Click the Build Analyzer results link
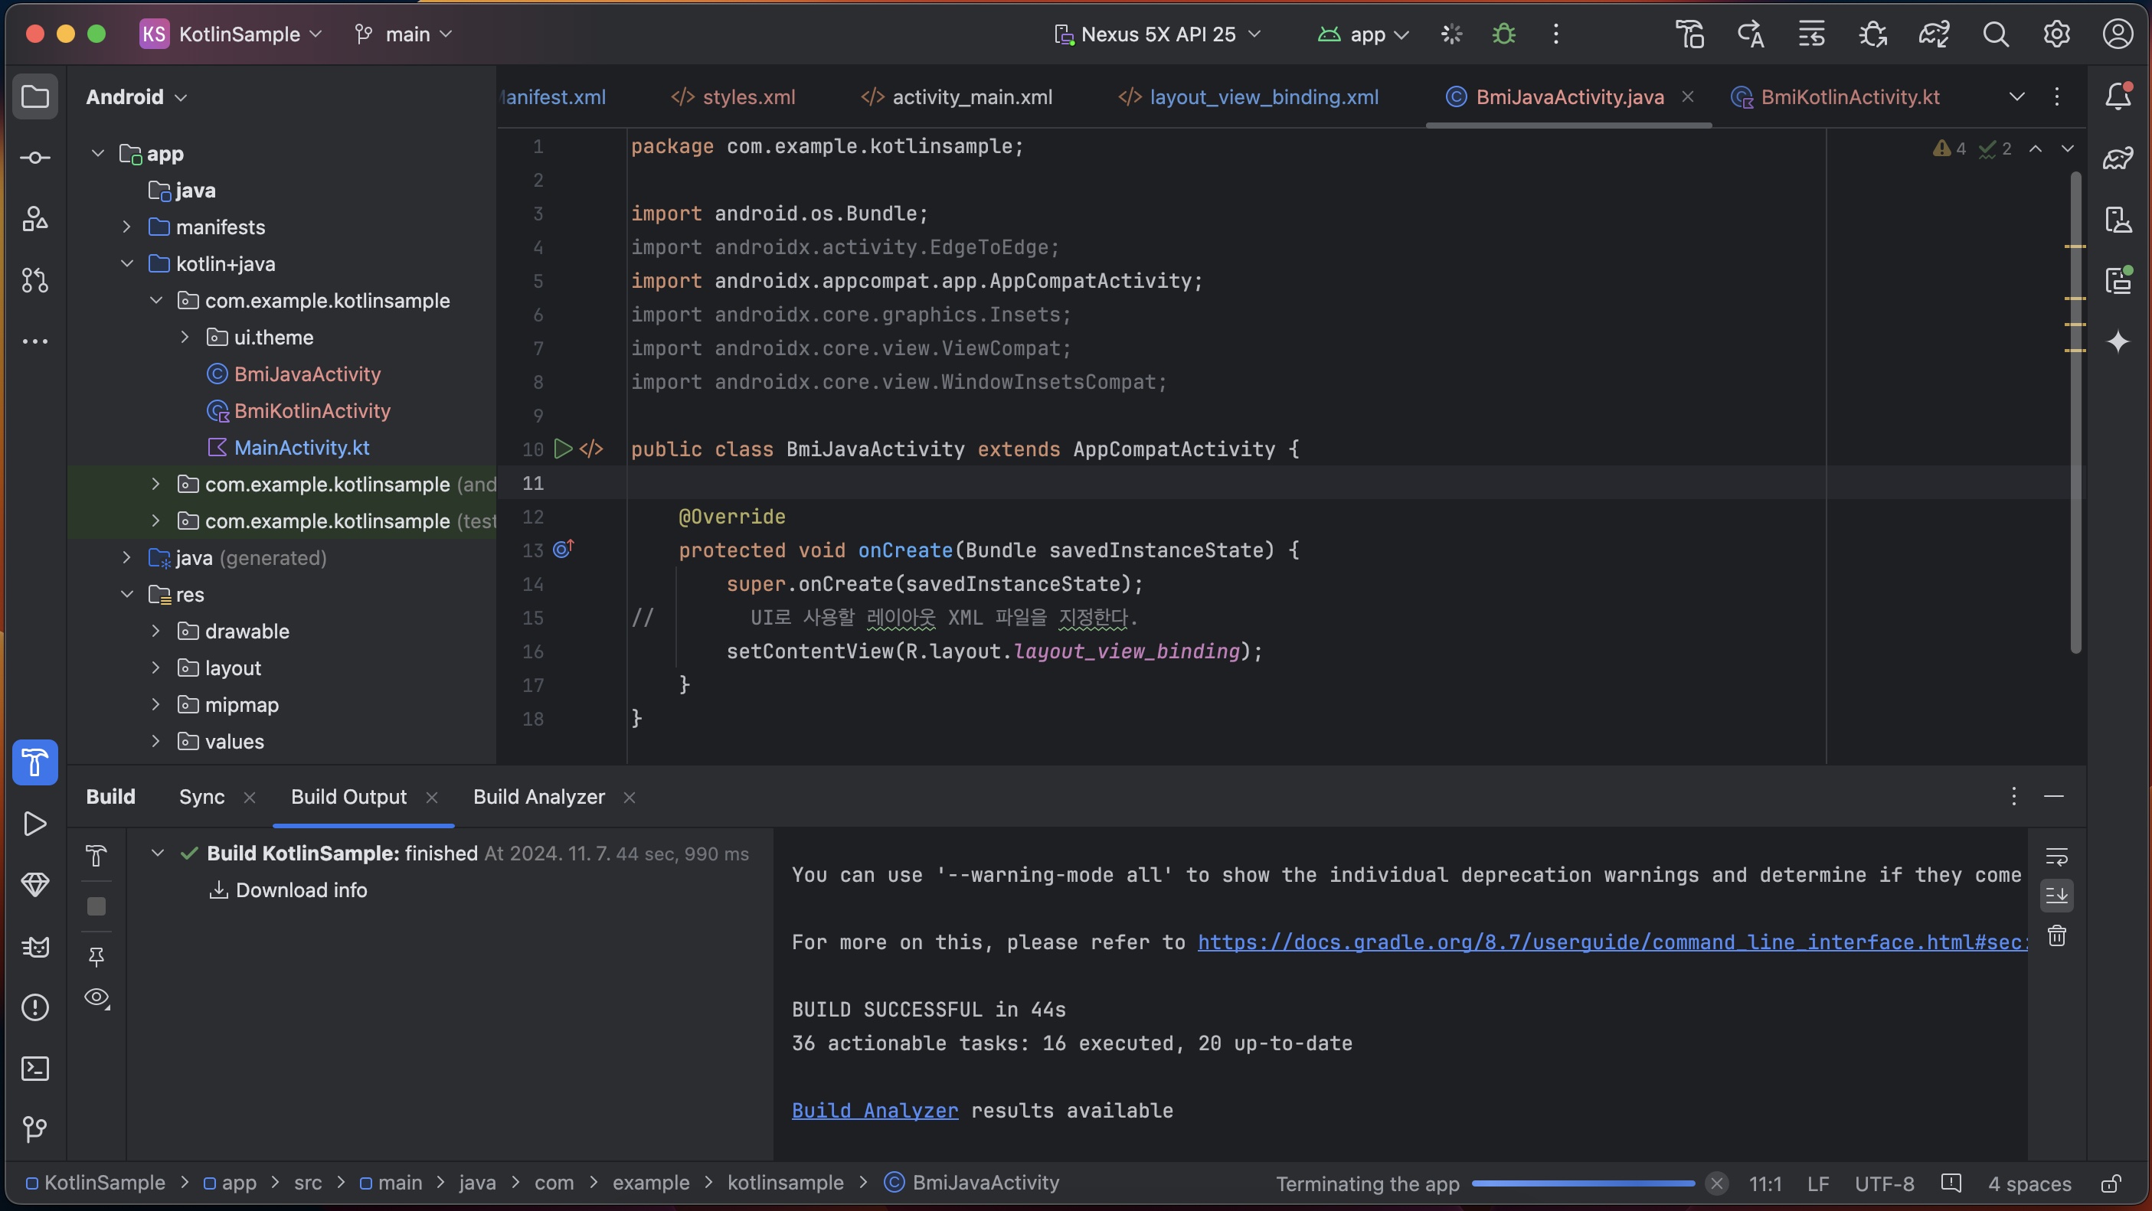 tap(875, 1110)
